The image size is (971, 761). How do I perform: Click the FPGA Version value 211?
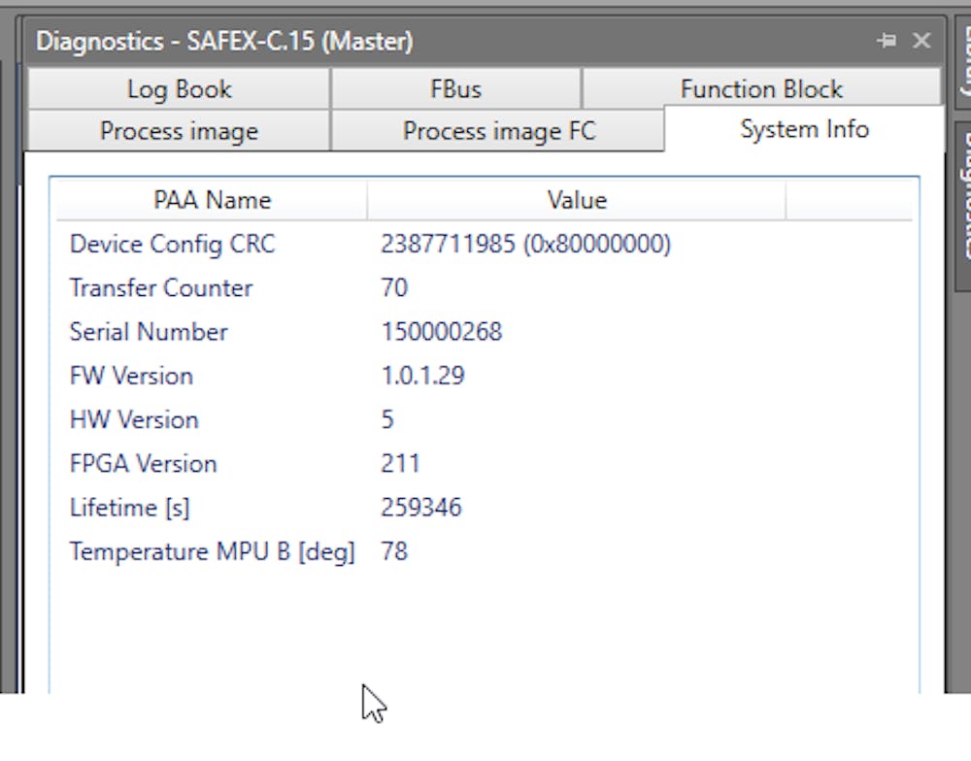point(401,463)
